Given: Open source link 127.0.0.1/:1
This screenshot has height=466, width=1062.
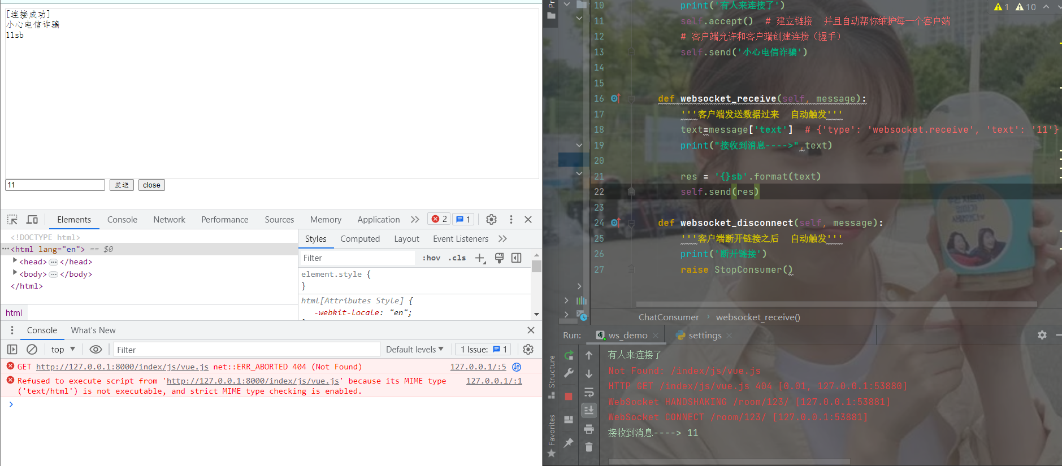Looking at the screenshot, I should (x=494, y=381).
